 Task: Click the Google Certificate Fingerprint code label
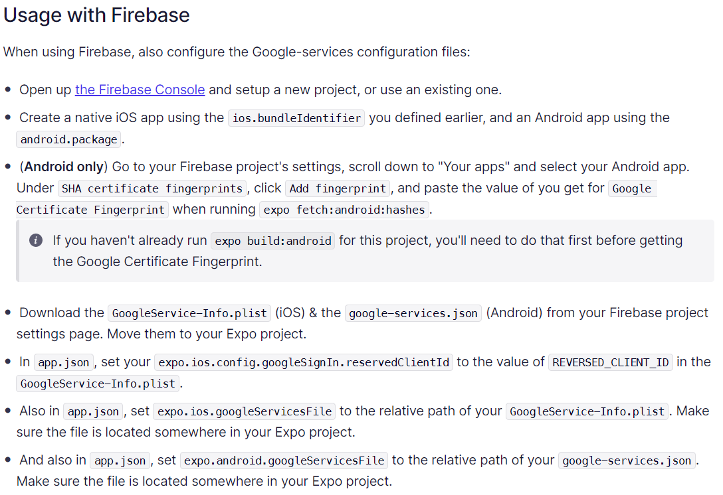click(90, 210)
